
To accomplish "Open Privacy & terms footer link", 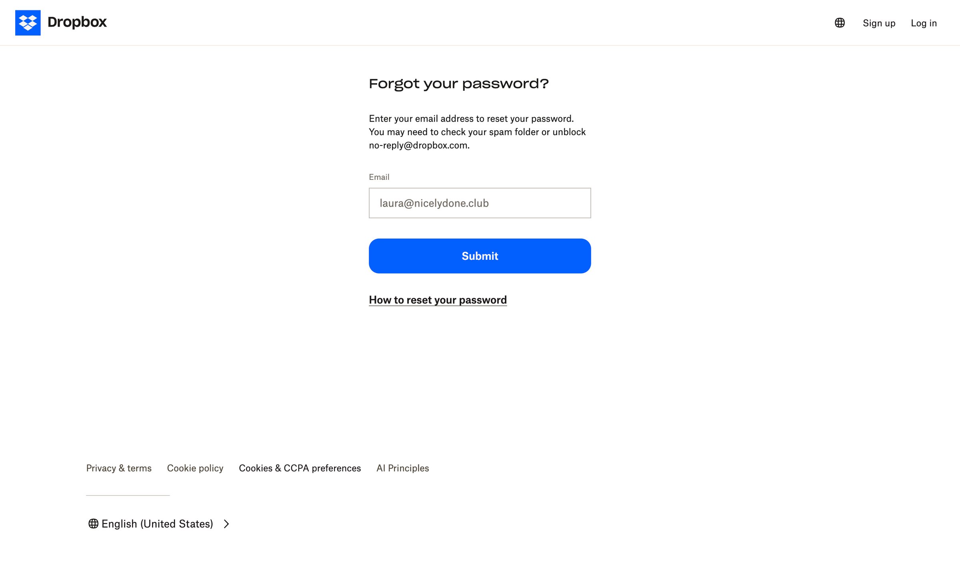I will (x=119, y=468).
